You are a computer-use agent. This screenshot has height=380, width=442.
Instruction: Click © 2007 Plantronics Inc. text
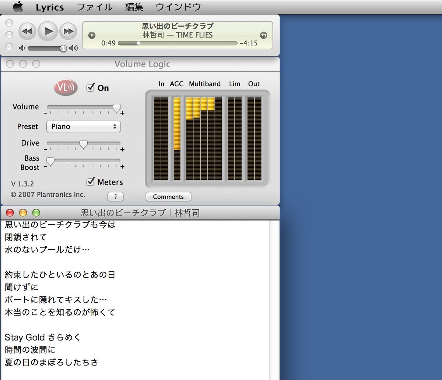48,194
